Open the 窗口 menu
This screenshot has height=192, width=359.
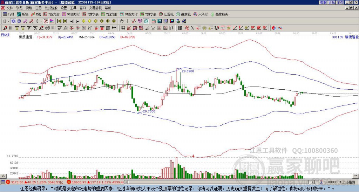(83, 8)
